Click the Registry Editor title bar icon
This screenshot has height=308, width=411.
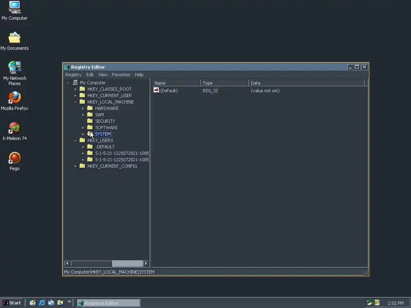[x=67, y=67]
